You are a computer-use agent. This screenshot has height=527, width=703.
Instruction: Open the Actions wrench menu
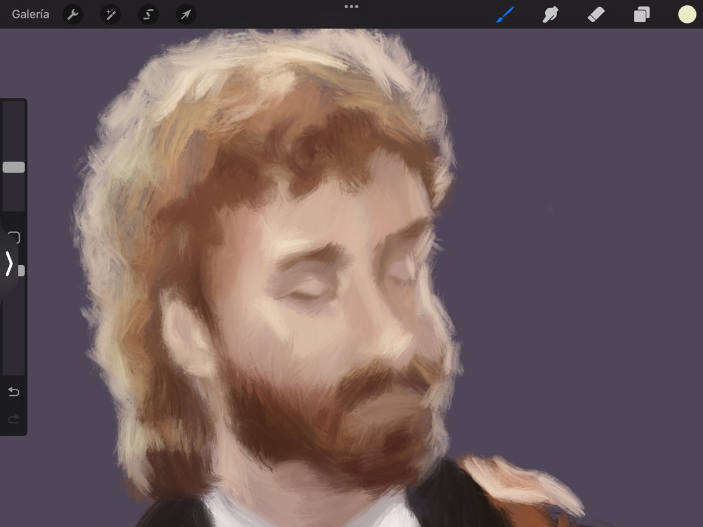point(73,15)
